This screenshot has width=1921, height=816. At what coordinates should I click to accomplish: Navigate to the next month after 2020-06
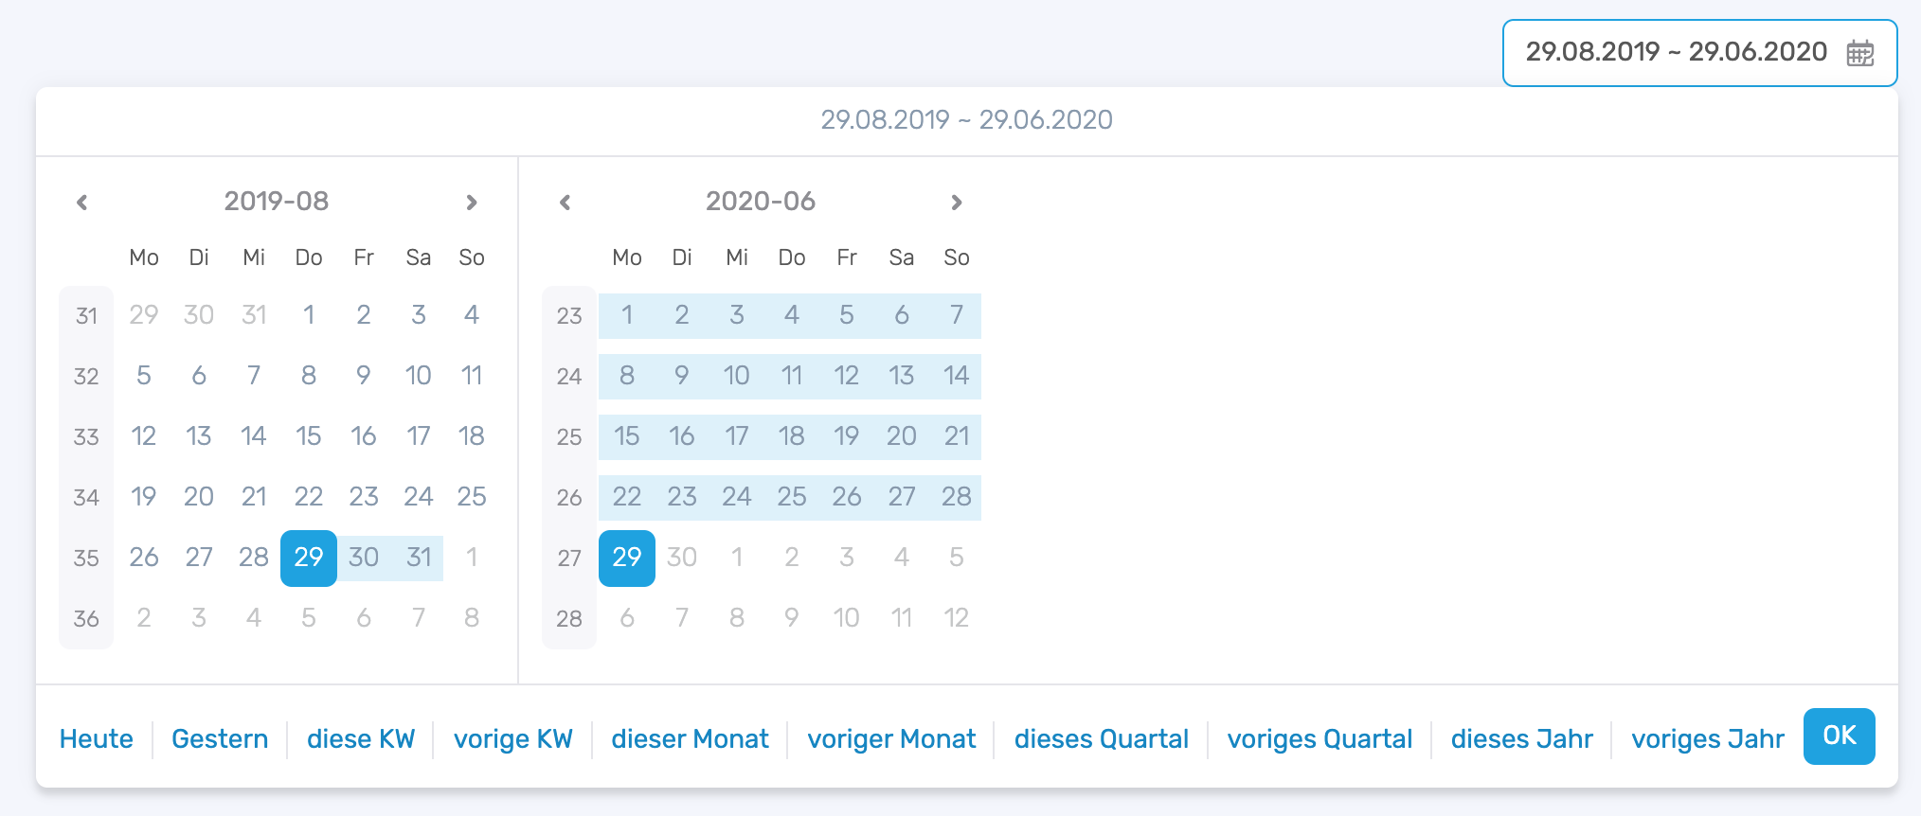click(956, 201)
